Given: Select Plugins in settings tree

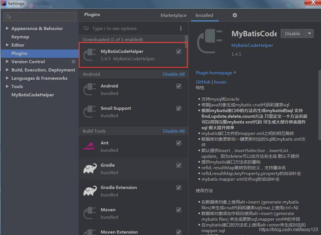Looking at the screenshot, I should [x=40, y=53].
